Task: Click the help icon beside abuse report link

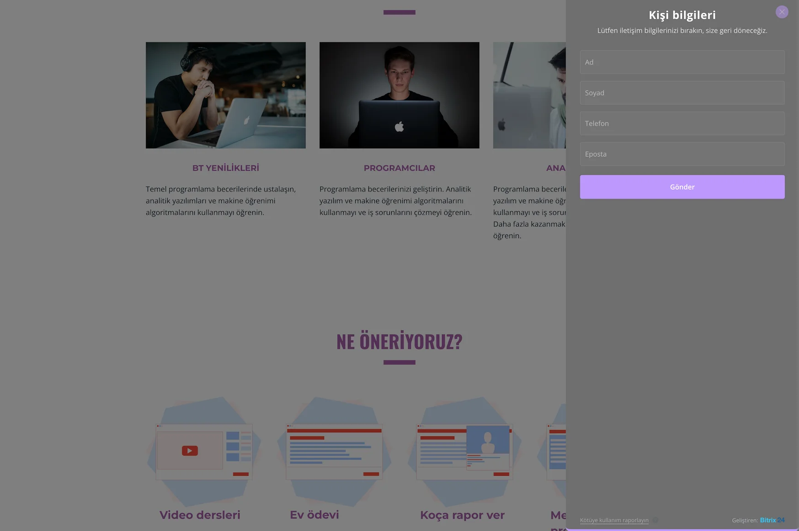Action: 655,520
